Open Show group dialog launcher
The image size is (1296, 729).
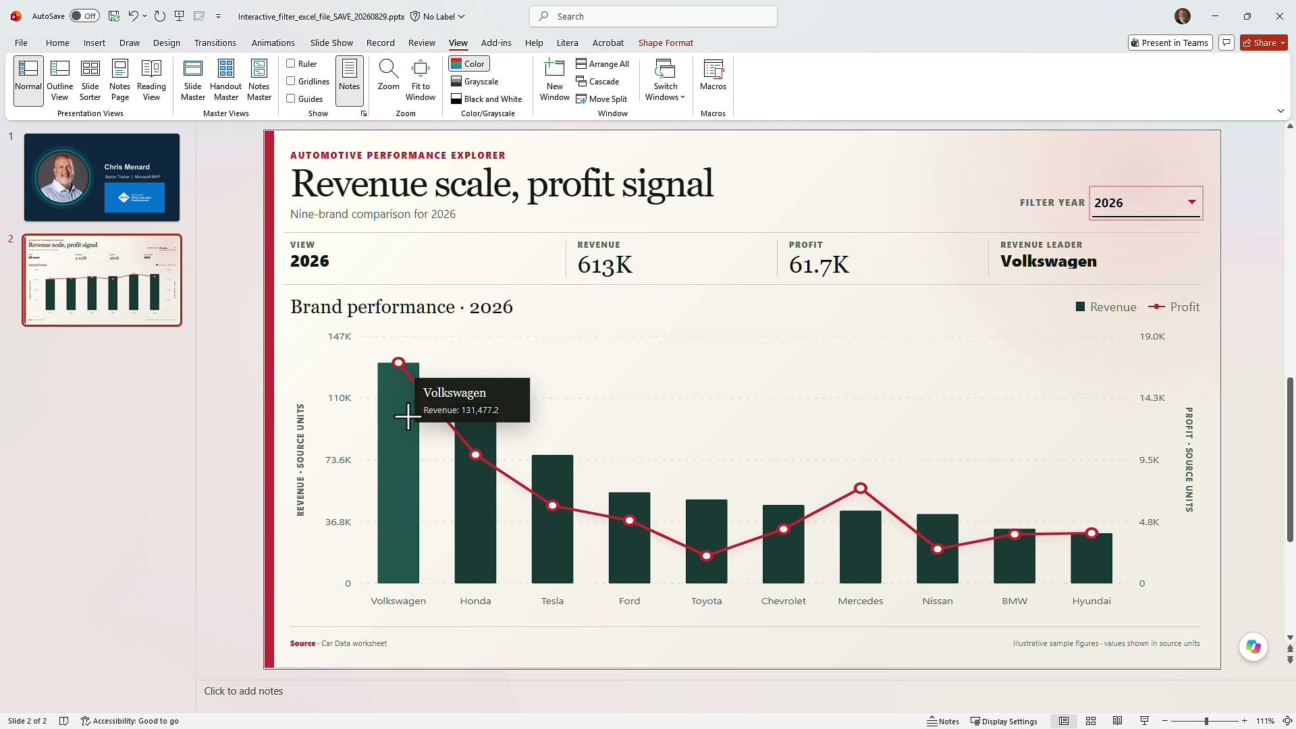coord(364,113)
